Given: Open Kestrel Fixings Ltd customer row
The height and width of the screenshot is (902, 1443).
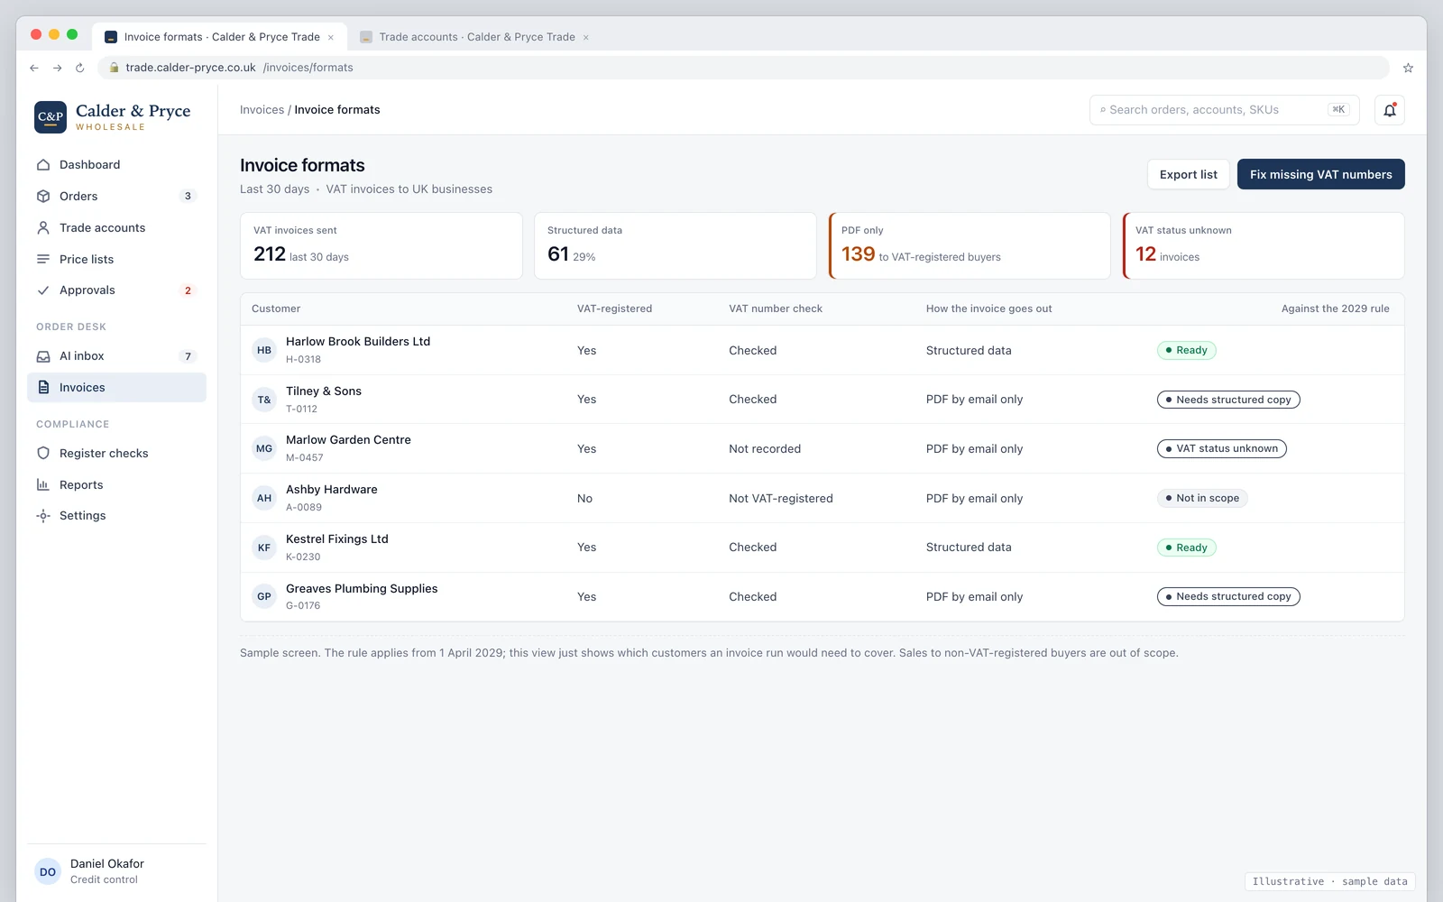Looking at the screenshot, I should pos(823,548).
